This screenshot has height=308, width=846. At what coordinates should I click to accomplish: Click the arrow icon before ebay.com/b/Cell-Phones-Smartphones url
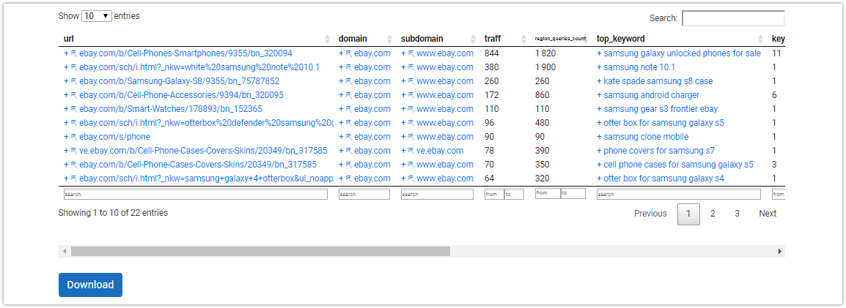pos(74,53)
